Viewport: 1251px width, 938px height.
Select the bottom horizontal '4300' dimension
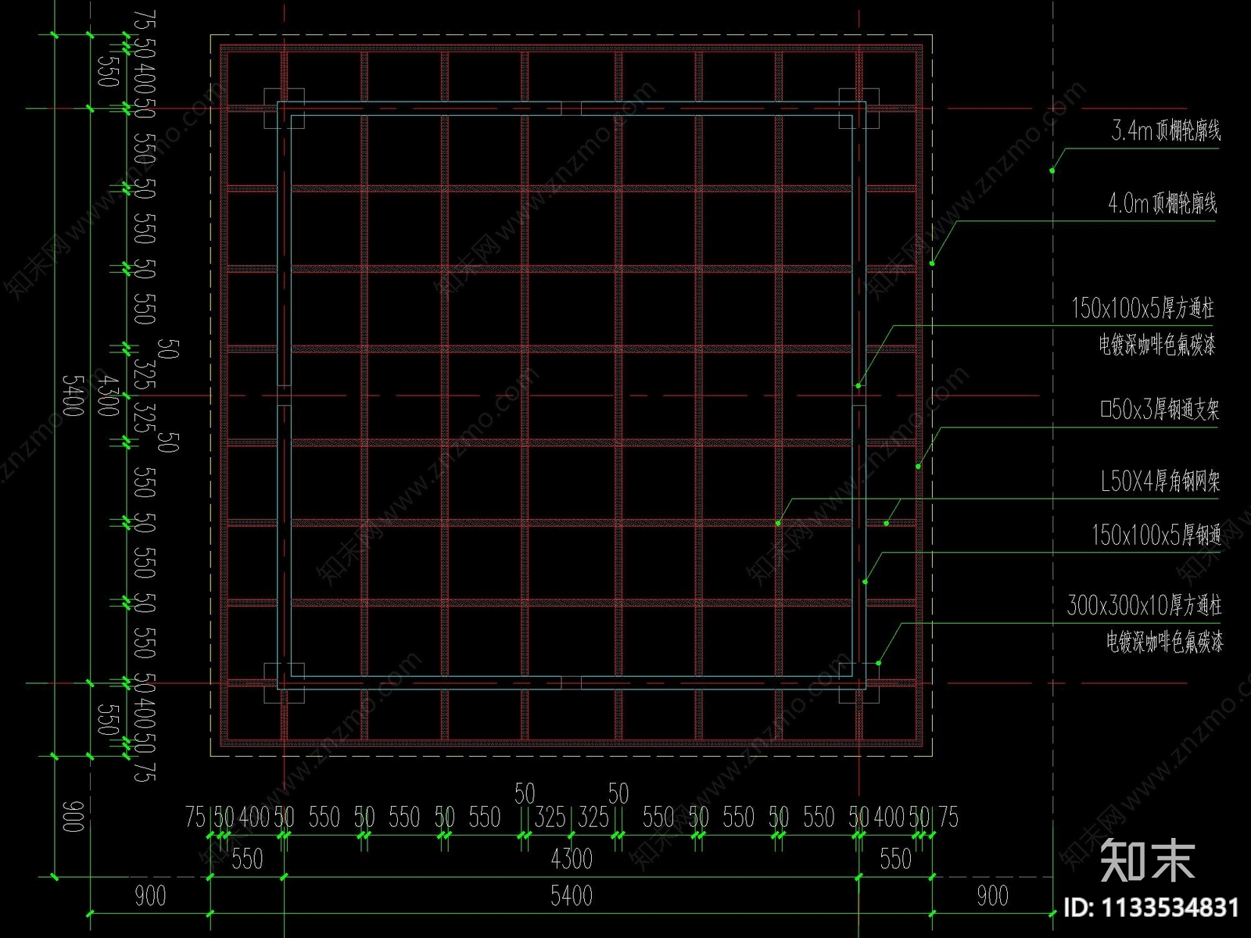[x=572, y=859]
